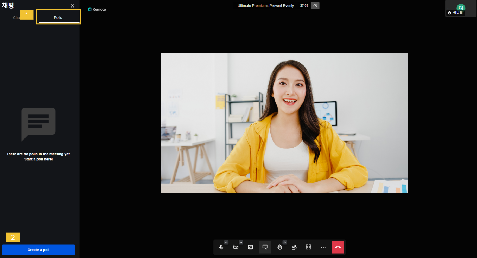This screenshot has height=258, width=477.
Task: Expand raise hand reactions arrow
Action: point(285,242)
